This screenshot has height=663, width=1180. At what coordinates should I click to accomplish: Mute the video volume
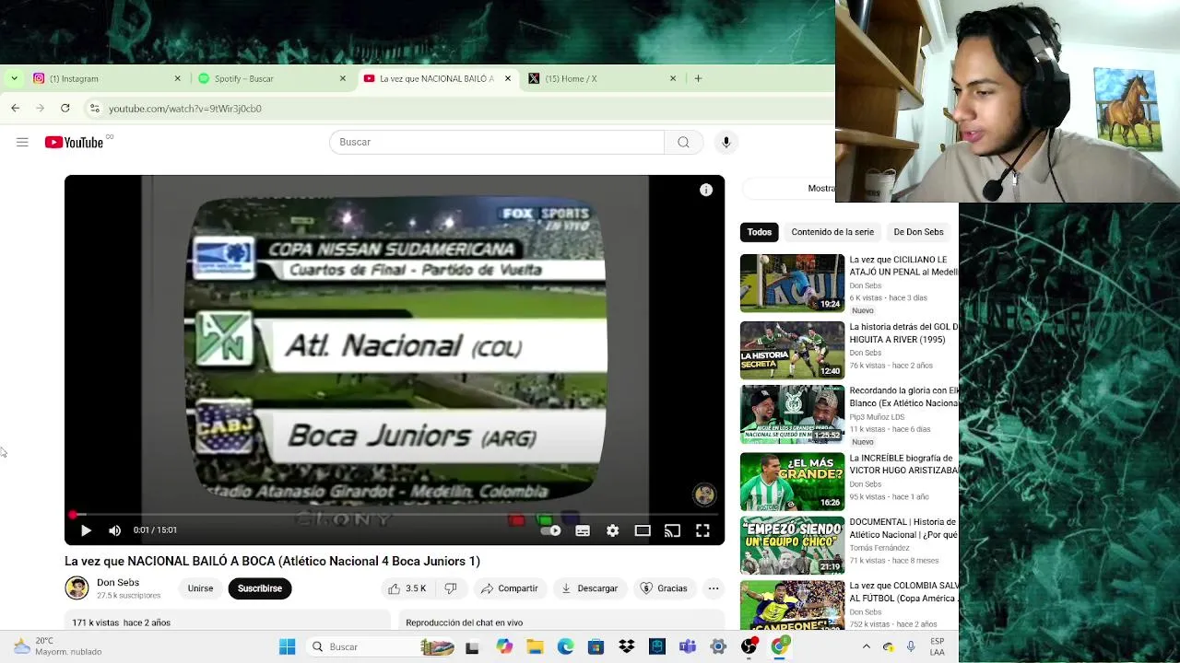[114, 530]
